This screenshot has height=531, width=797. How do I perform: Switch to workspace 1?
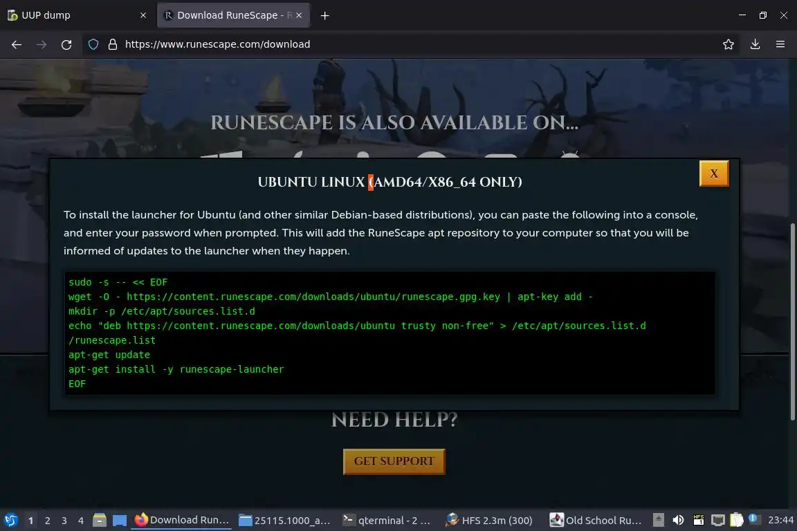(30, 521)
